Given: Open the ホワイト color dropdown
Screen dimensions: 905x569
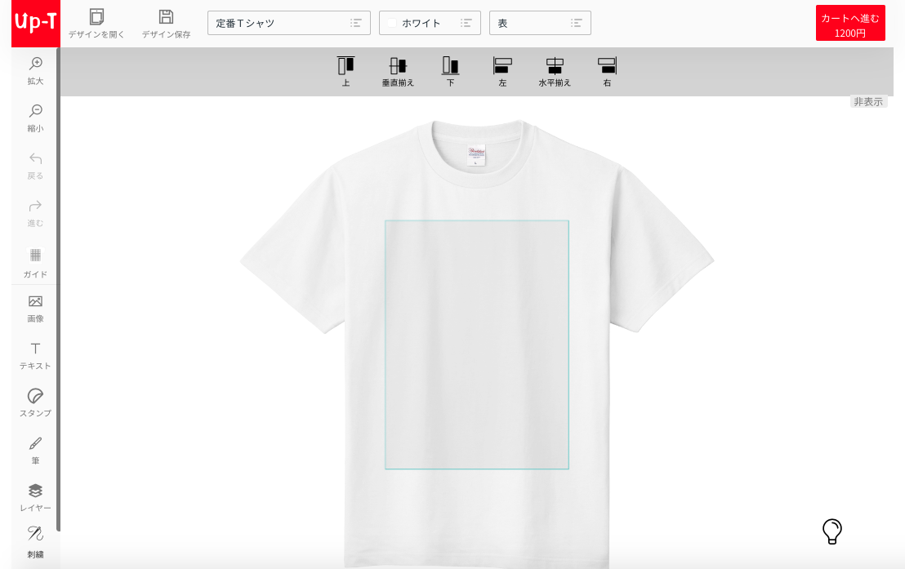Looking at the screenshot, I should 430,23.
